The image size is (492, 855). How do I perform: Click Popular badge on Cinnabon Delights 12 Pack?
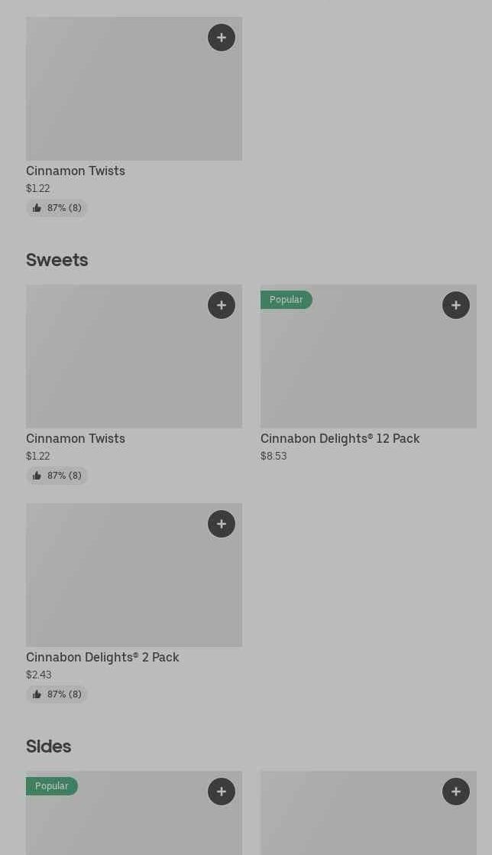click(286, 300)
